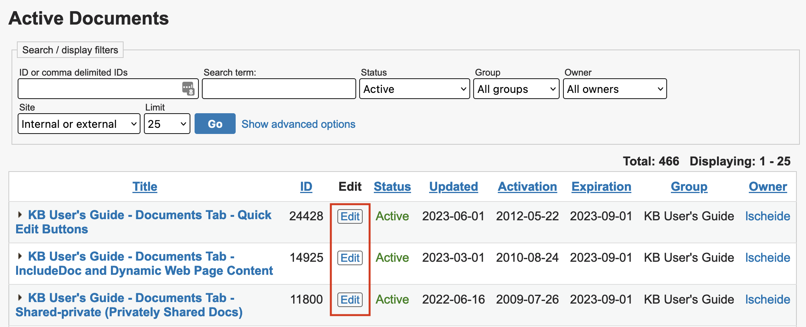Open KB User's Guide Quick Edit Buttons document
806x327 pixels.
point(144,222)
